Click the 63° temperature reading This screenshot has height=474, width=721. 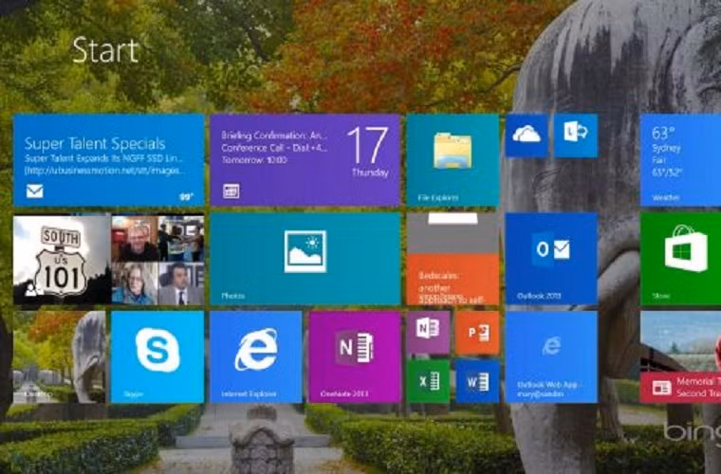pos(663,134)
